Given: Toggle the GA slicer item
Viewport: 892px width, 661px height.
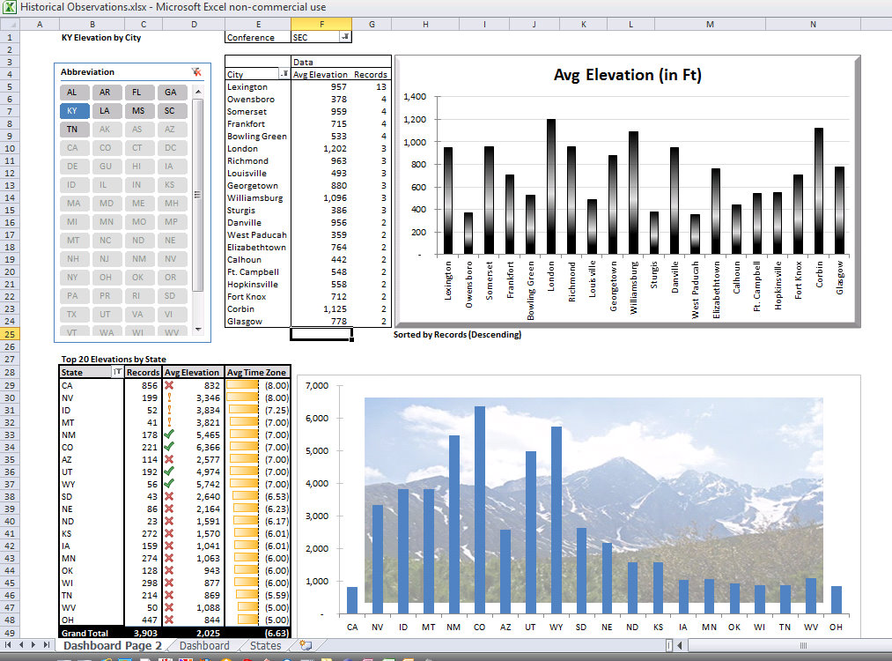Looking at the screenshot, I should tap(170, 93).
